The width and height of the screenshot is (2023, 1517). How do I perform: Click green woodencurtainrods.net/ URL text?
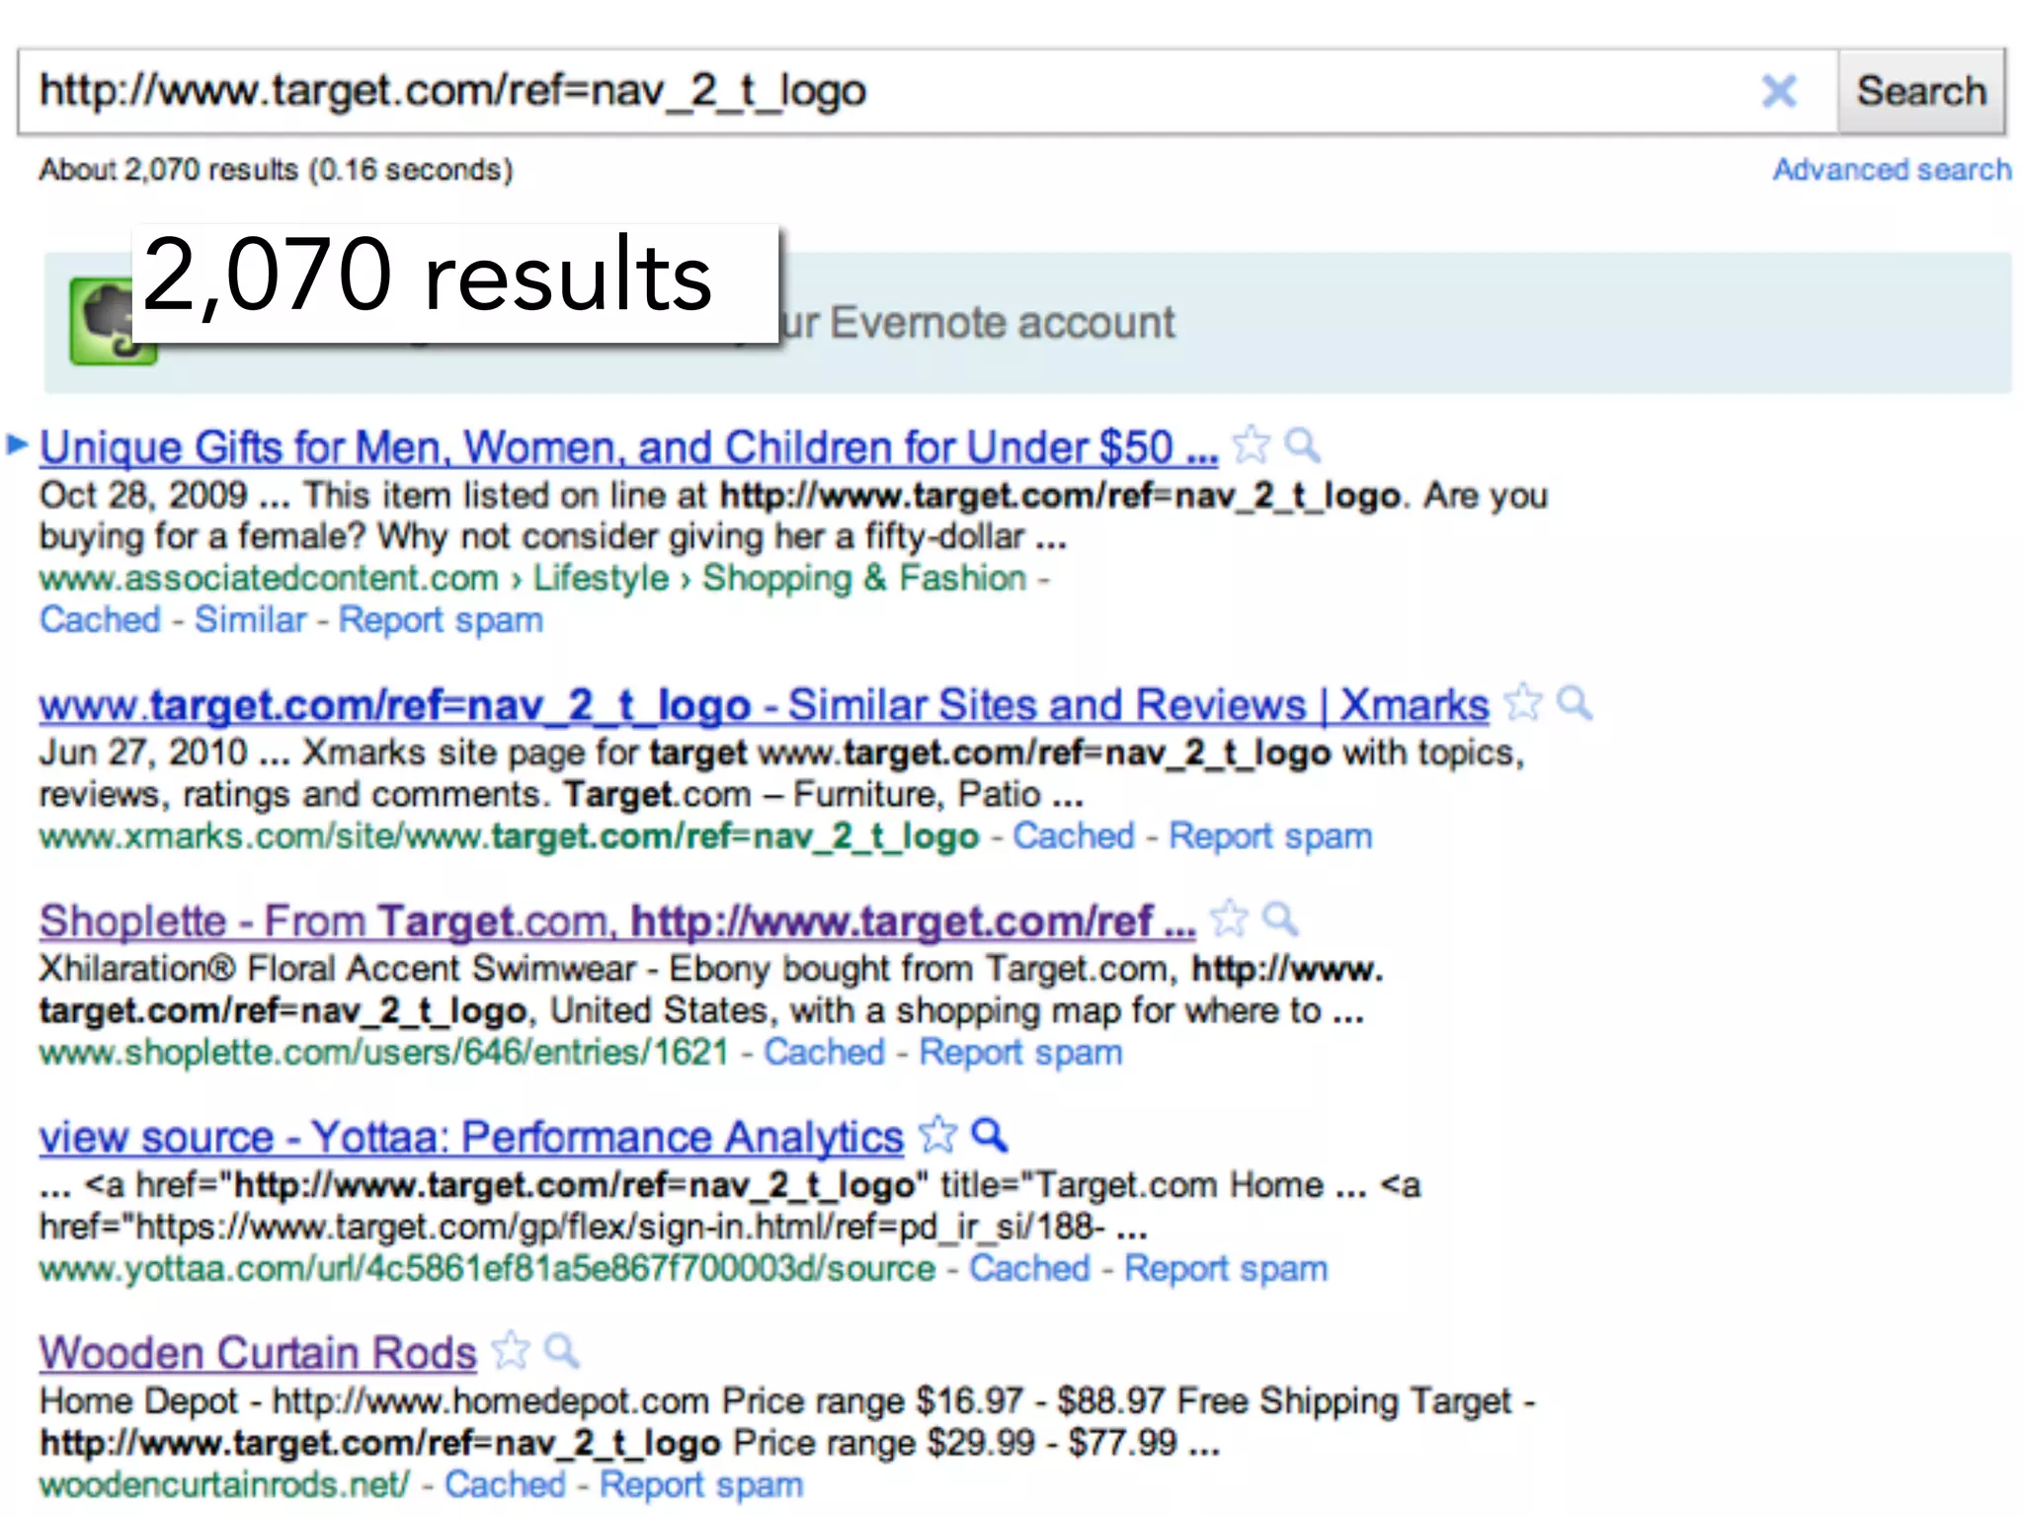pyautogui.click(x=224, y=1485)
